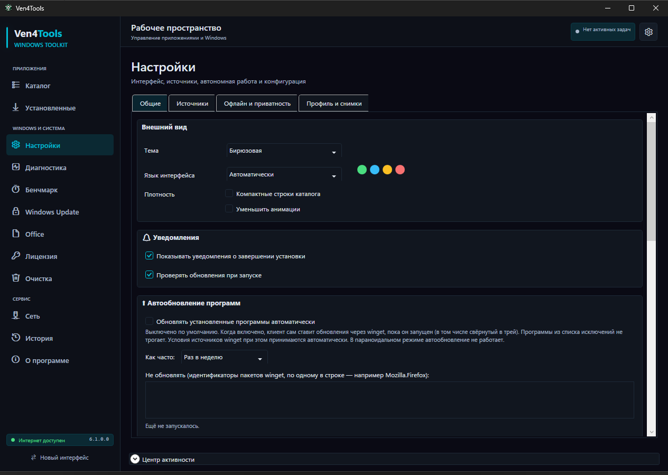
Task: Pick the yellow theme color swatch
Action: click(x=387, y=170)
